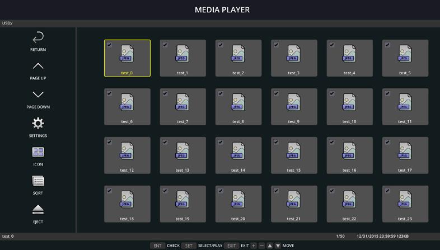Screen dimensions: 440x250
Task: Select the test_12 JPEG file icon
Action: 127,151
